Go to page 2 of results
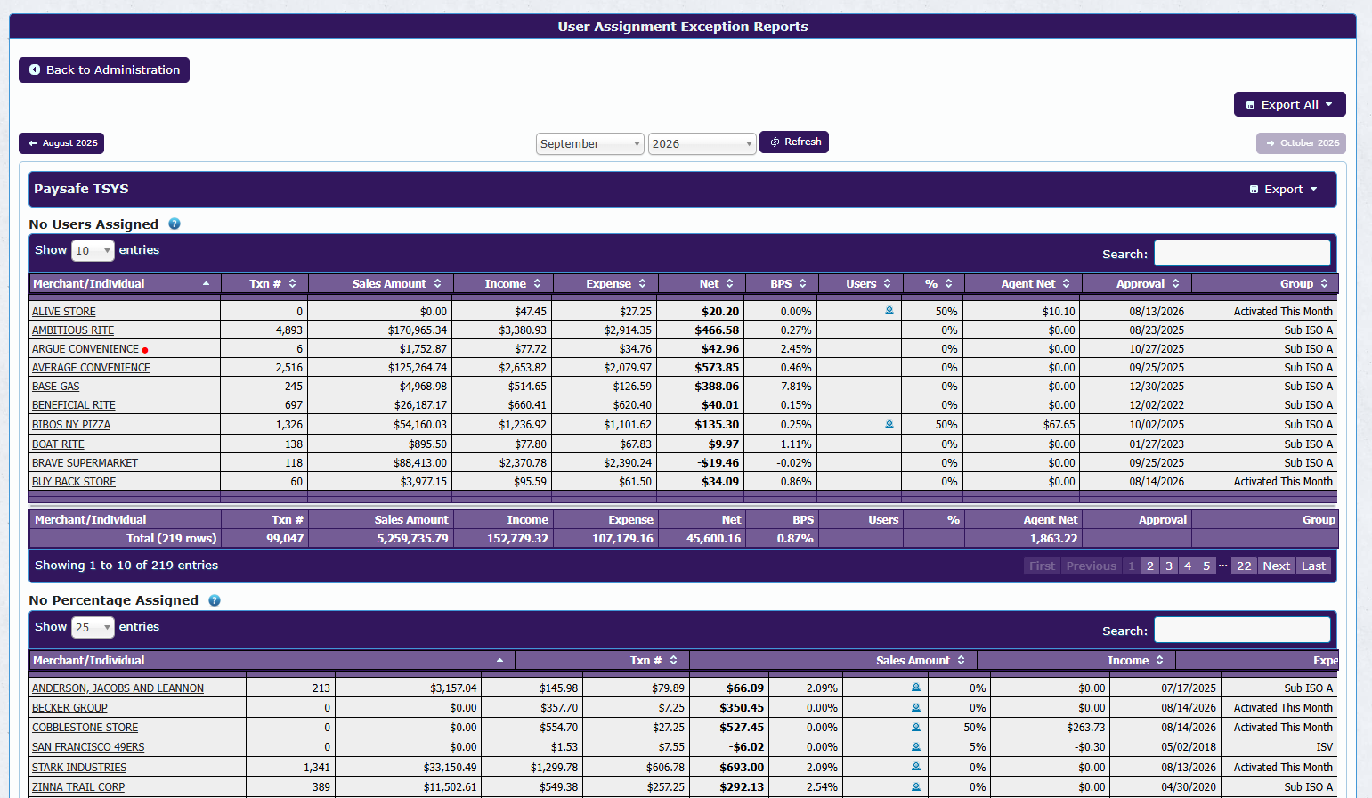 (x=1150, y=566)
